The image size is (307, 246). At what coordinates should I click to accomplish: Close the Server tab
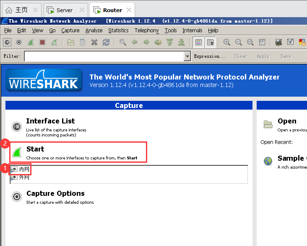tap(82, 10)
